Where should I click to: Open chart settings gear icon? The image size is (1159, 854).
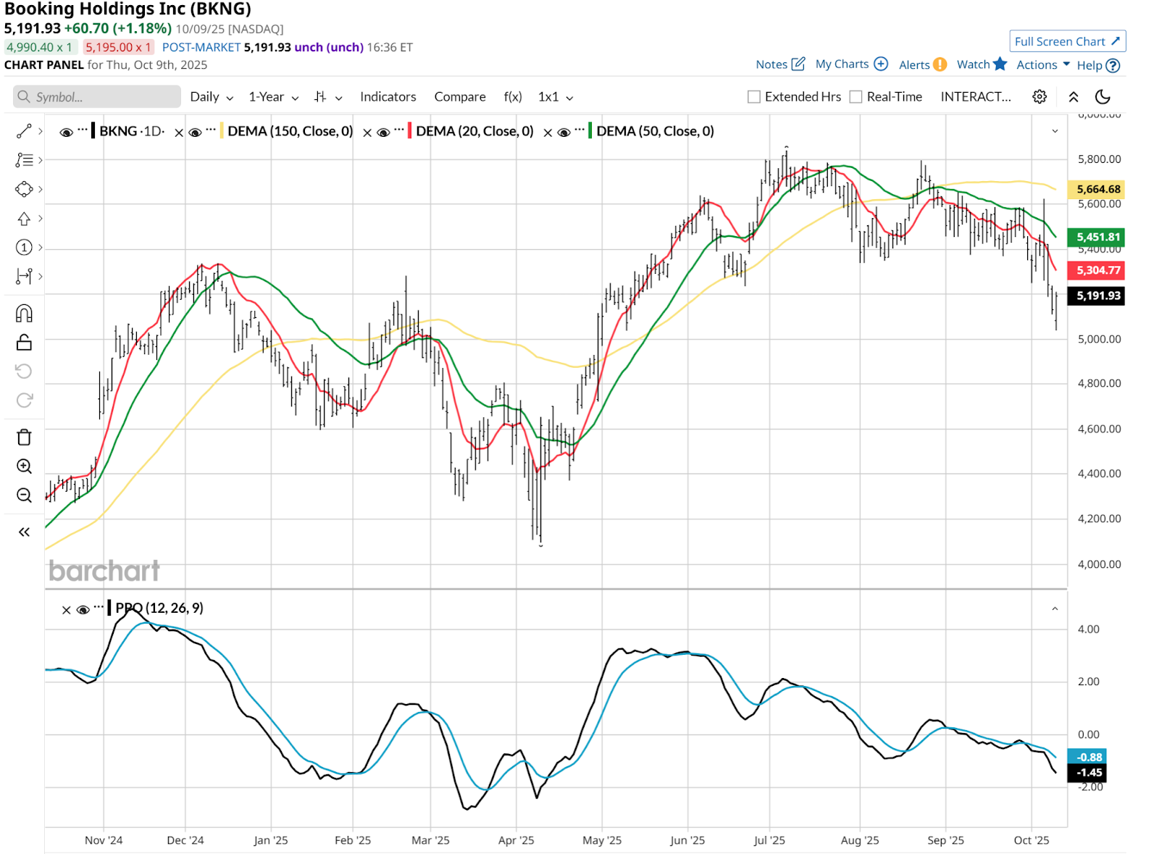click(1039, 97)
